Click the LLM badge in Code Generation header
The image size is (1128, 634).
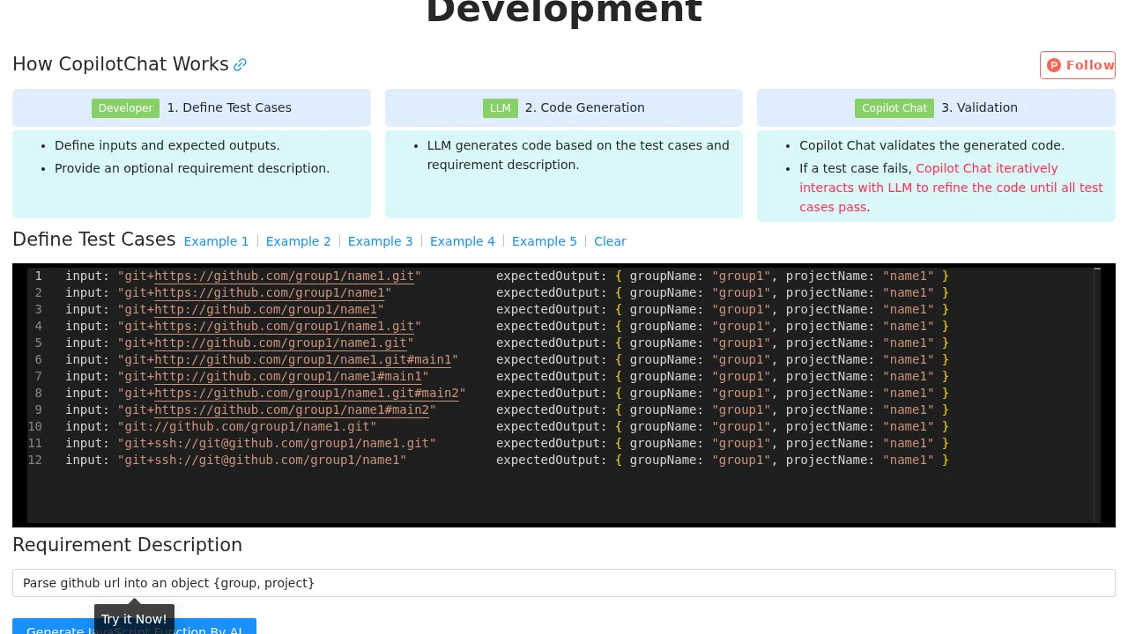pos(501,108)
